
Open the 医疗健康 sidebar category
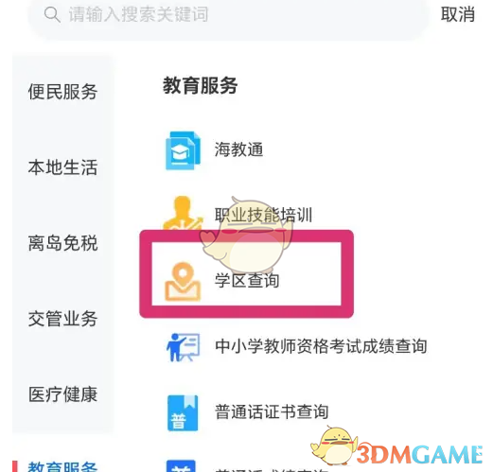(62, 394)
